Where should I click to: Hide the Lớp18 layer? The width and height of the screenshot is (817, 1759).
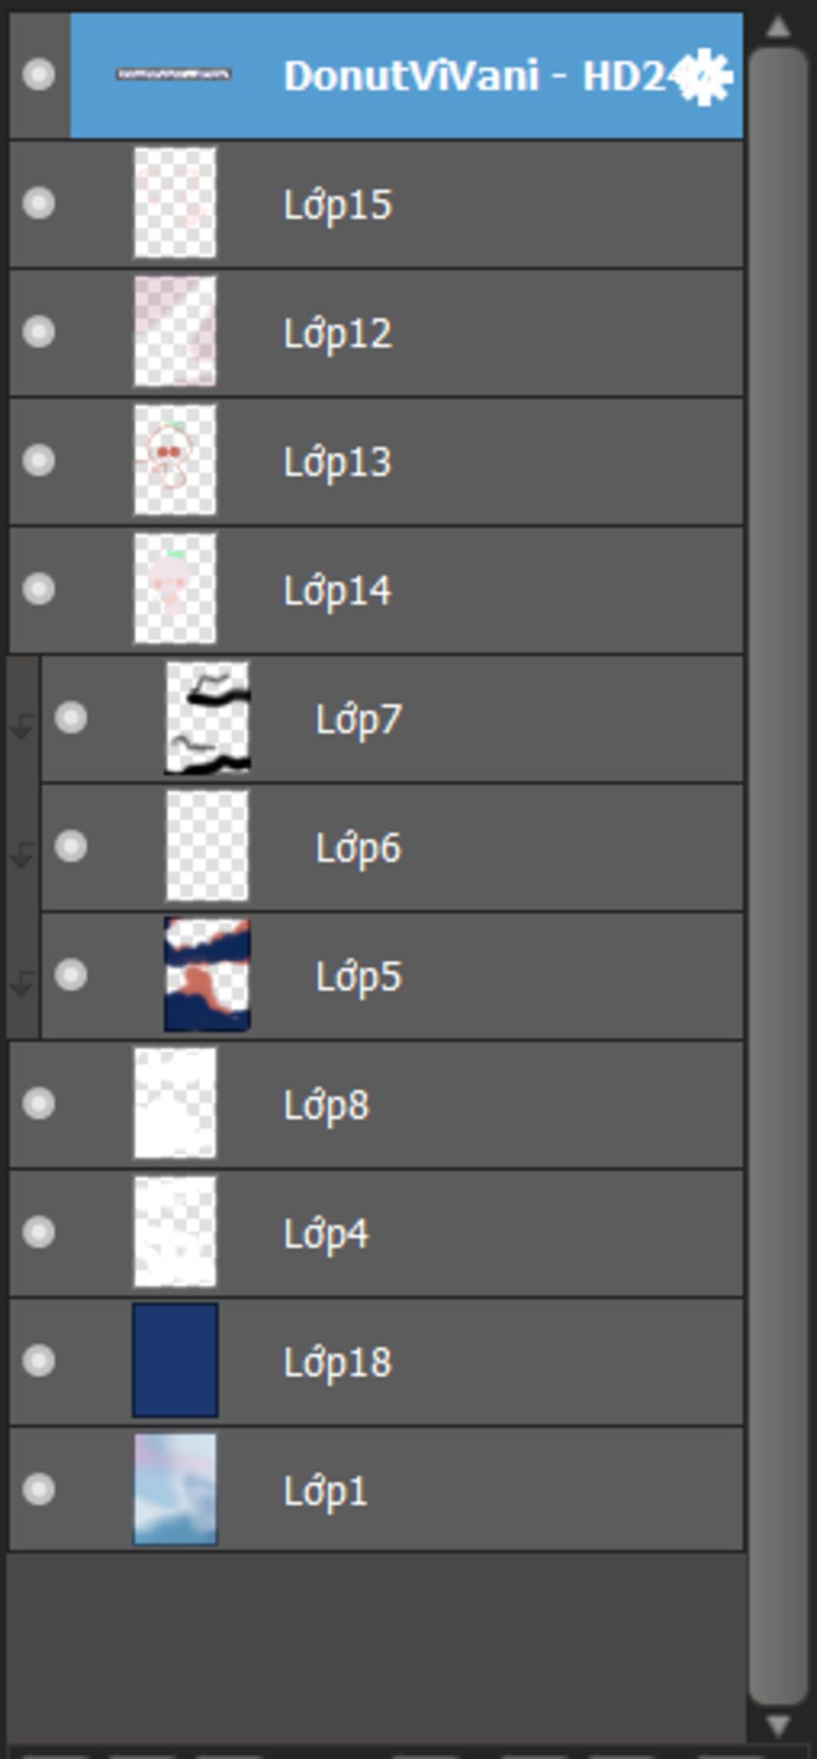(x=38, y=1361)
